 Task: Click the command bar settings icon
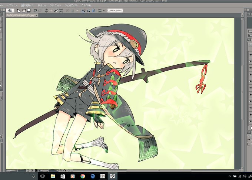pyautogui.click(x=100, y=11)
